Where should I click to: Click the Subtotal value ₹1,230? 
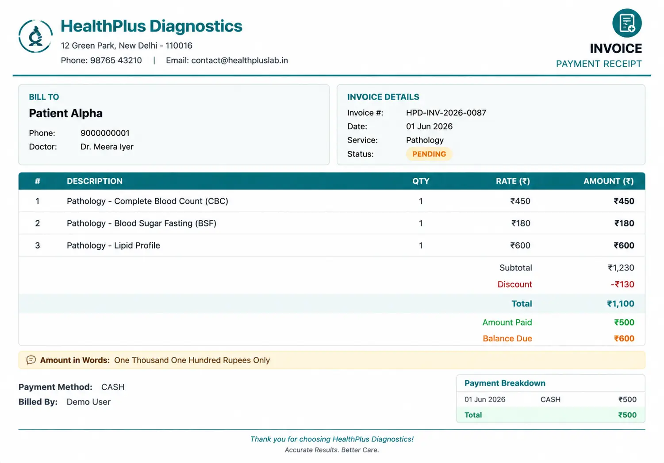(621, 268)
